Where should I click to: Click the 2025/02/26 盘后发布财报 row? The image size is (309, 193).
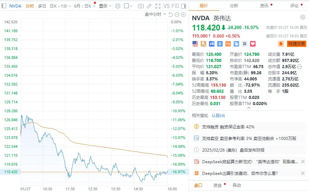[249, 150]
